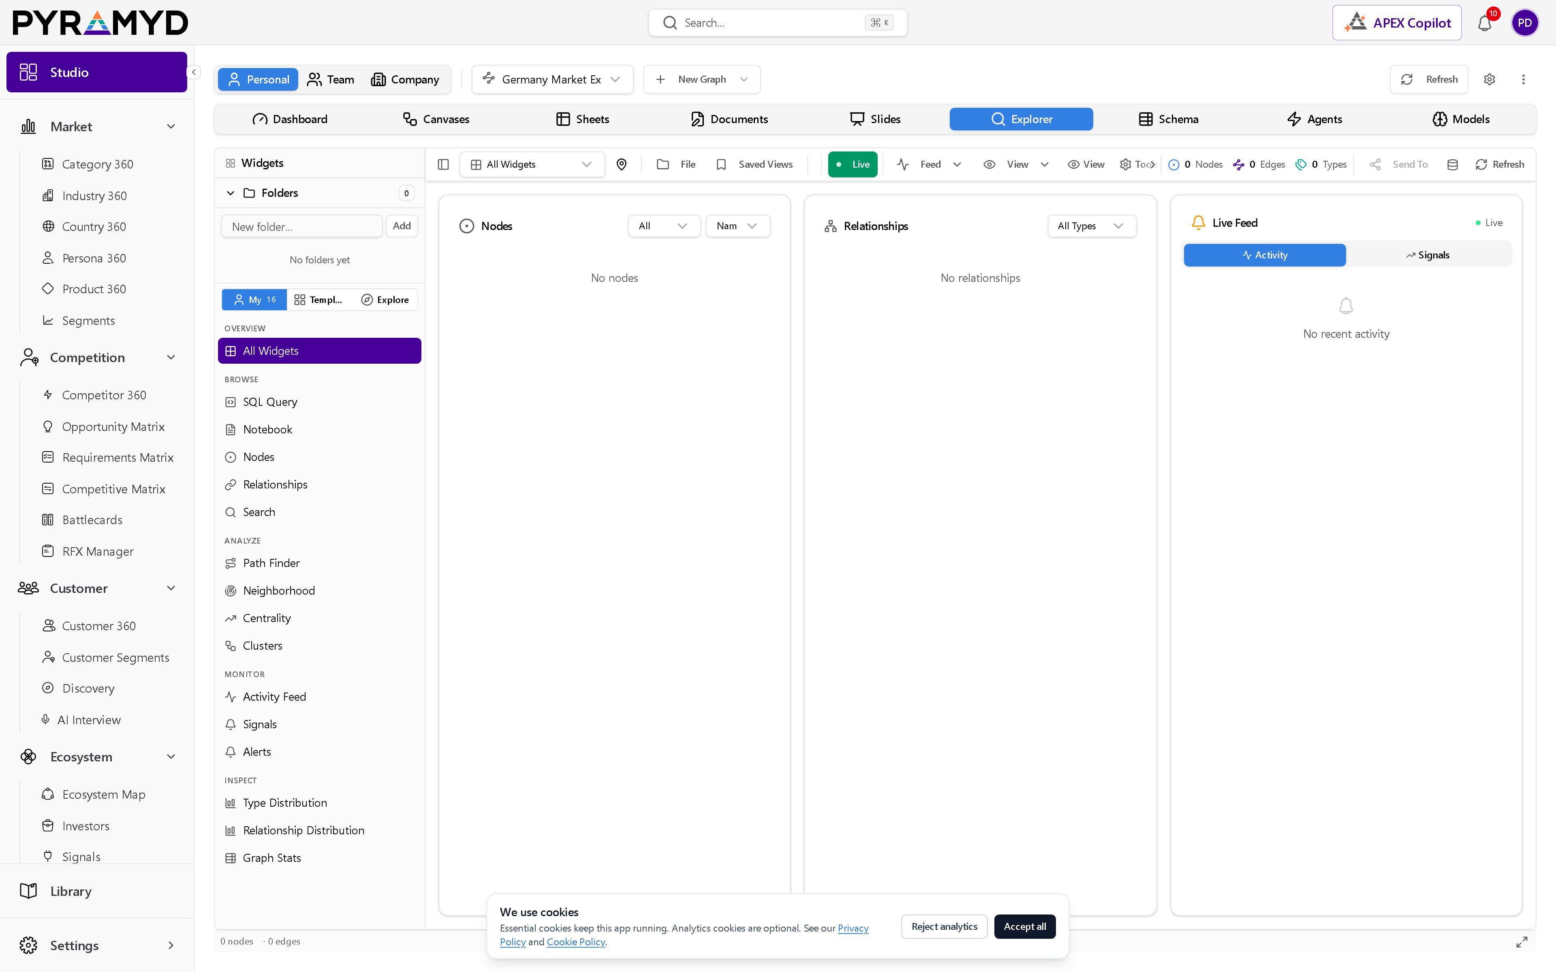Open the PD user avatar menu
Image resolution: width=1556 pixels, height=972 pixels.
[1524, 23]
